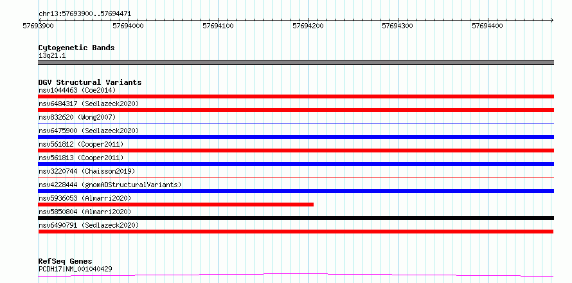The height and width of the screenshot is (283, 572).
Task: Open variant nsv6475900 (Sedlazeck2020) label
Action: point(89,131)
